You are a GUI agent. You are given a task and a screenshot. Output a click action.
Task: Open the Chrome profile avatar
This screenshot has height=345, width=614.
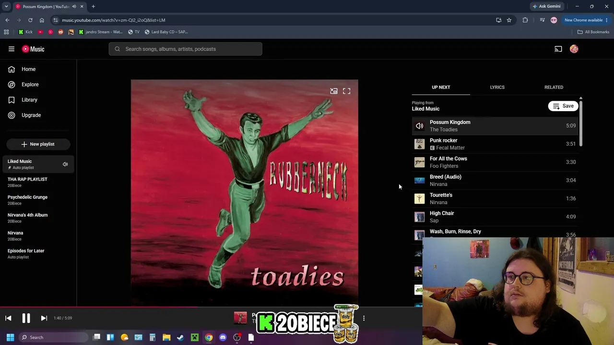point(554,20)
